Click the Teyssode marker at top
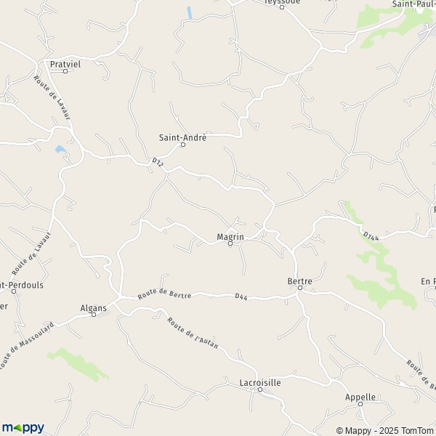The image size is (436, 436). coord(282,7)
